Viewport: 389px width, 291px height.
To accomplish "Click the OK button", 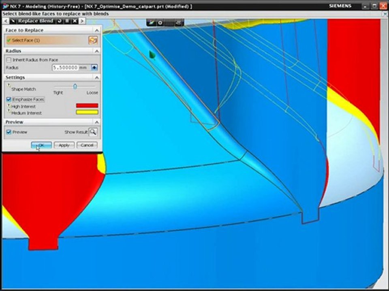I will 41,145.
